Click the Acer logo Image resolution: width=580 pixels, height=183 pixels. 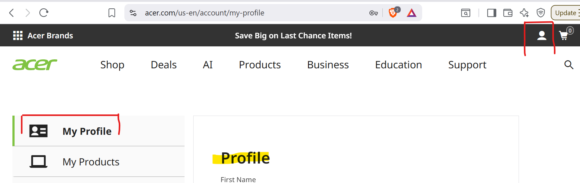tap(35, 65)
